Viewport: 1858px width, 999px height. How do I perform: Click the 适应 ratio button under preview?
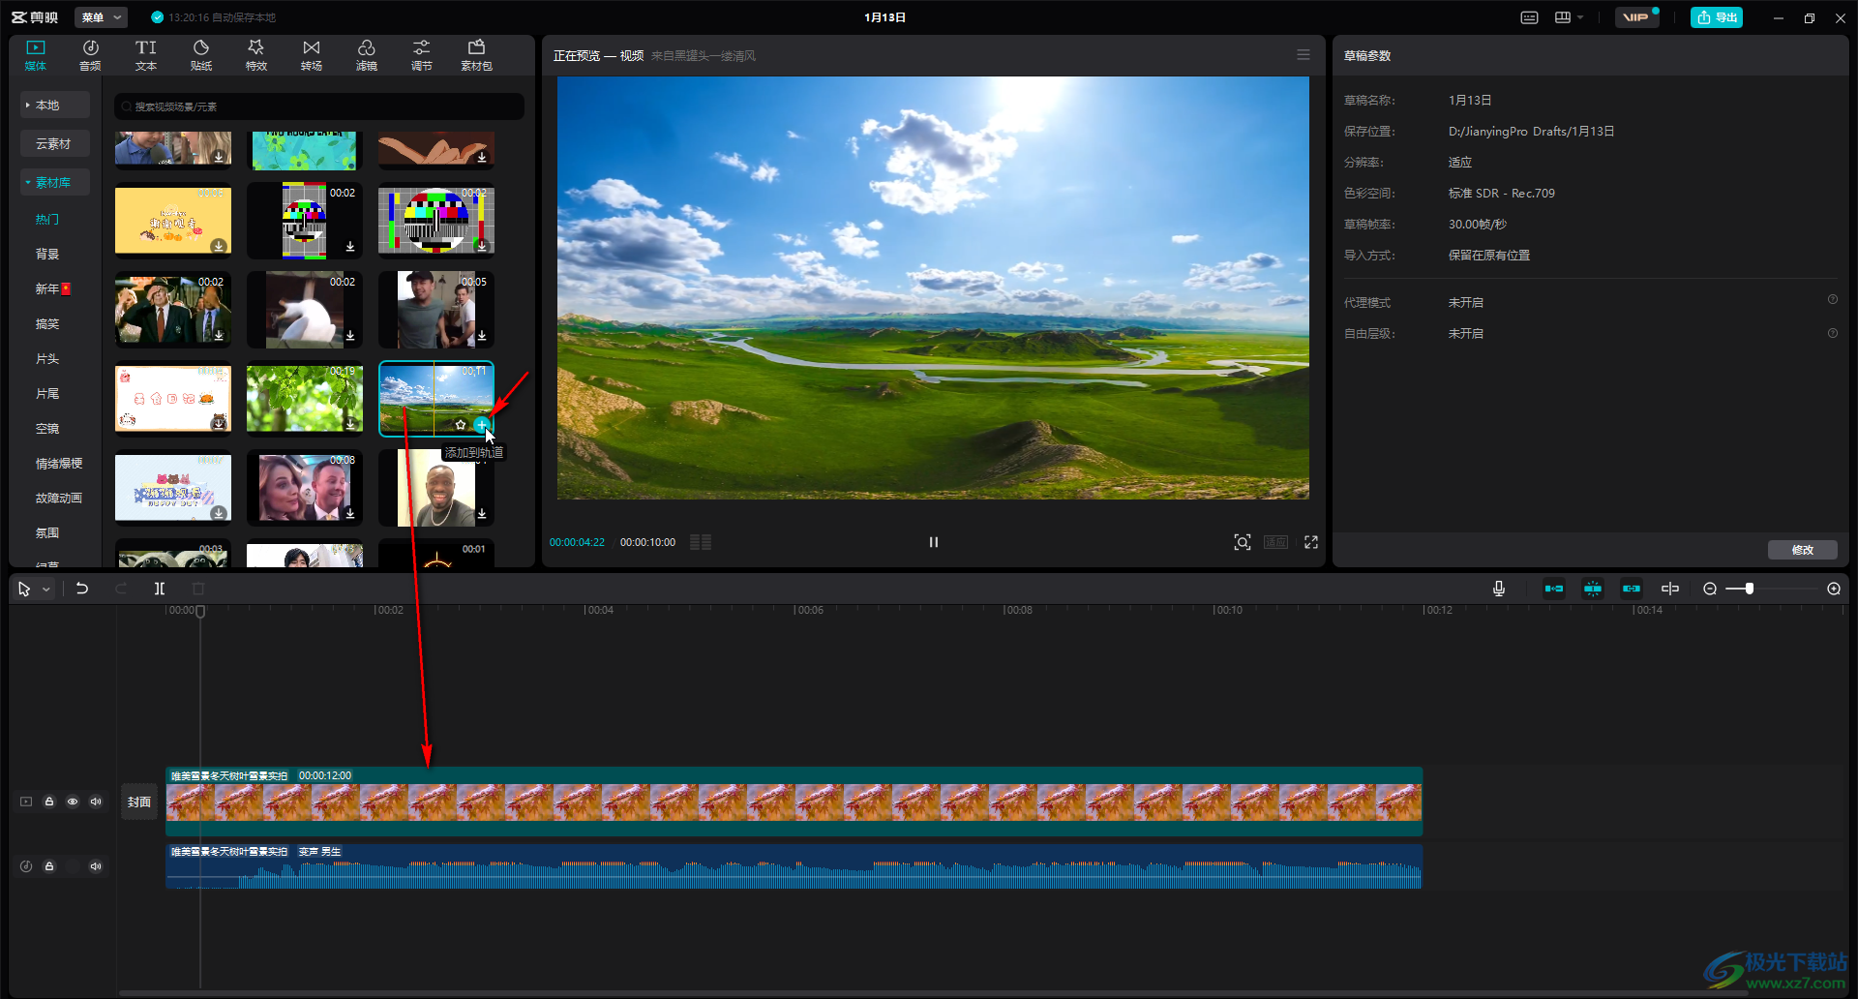coord(1276,542)
